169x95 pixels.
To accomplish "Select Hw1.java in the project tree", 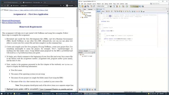I will coord(89,16).
